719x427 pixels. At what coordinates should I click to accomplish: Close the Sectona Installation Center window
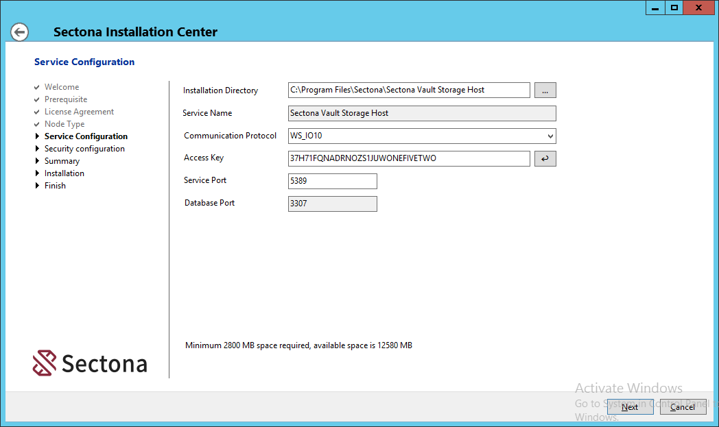tap(698, 8)
